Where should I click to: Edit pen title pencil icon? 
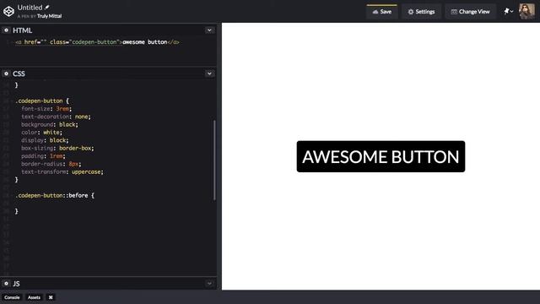pos(47,7)
